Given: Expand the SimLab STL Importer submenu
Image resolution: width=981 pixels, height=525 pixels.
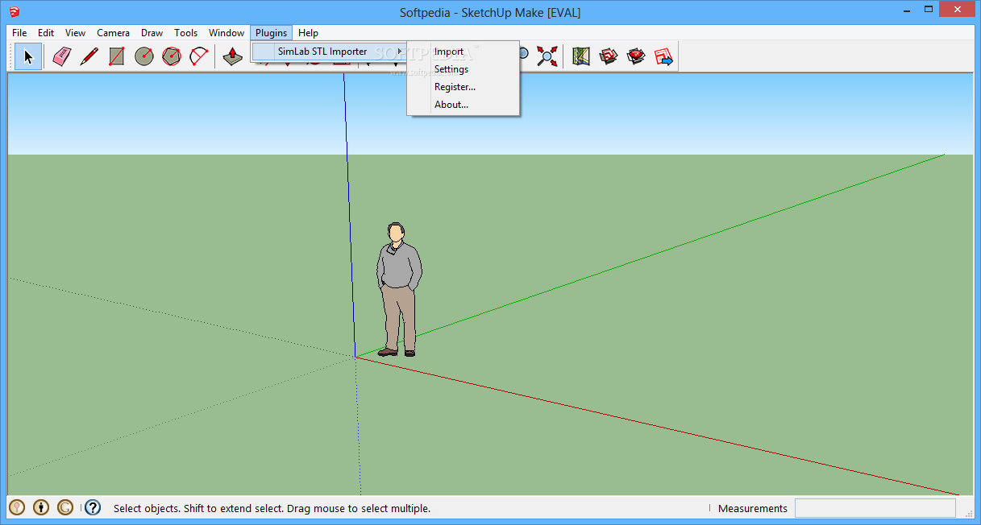Looking at the screenshot, I should click(329, 52).
